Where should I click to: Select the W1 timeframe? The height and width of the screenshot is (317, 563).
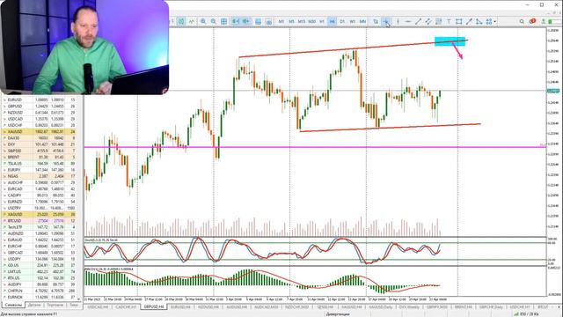click(352, 21)
